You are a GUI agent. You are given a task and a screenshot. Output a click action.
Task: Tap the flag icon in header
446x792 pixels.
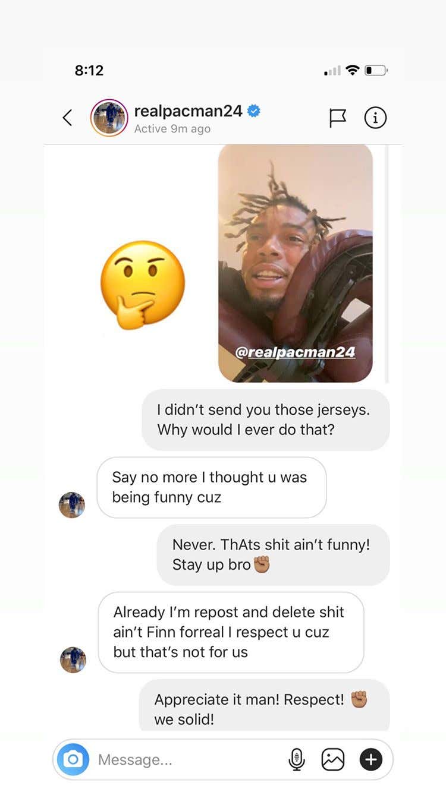[338, 118]
